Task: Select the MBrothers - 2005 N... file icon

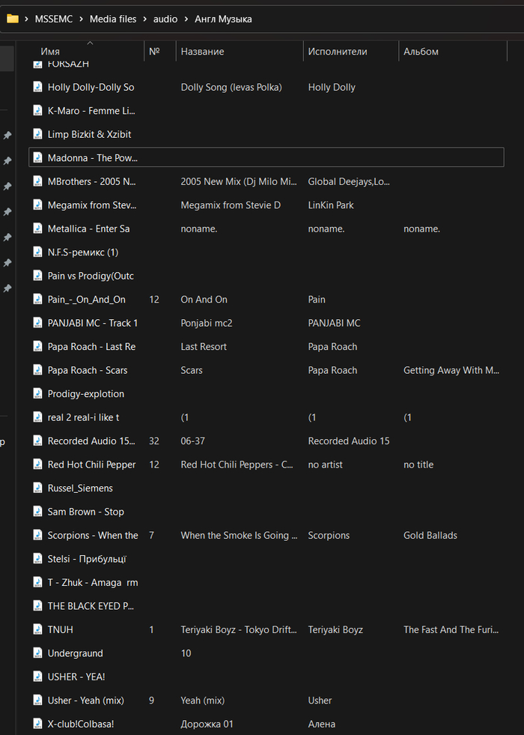Action: pos(38,181)
